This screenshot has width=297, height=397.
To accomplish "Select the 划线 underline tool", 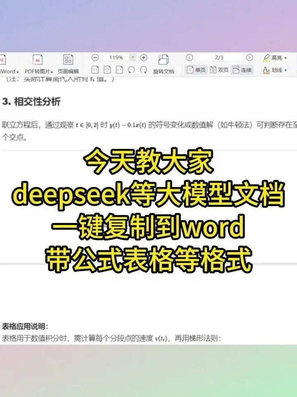I will pos(273,69).
